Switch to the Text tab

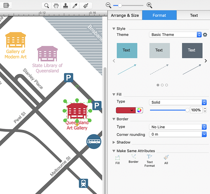click(194, 15)
